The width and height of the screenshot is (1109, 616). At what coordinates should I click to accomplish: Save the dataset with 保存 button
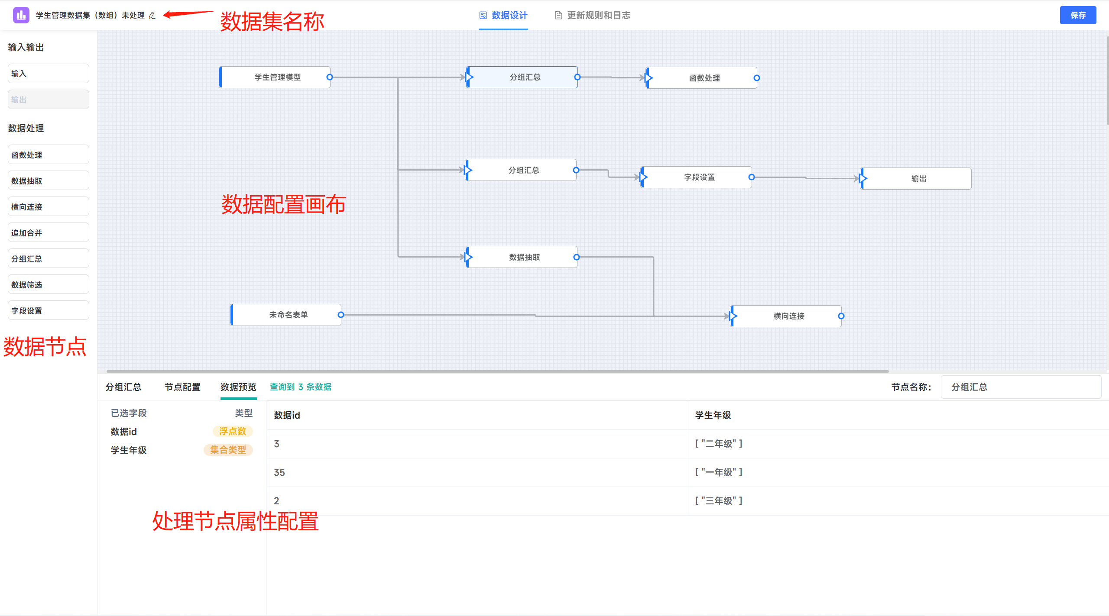click(1078, 15)
